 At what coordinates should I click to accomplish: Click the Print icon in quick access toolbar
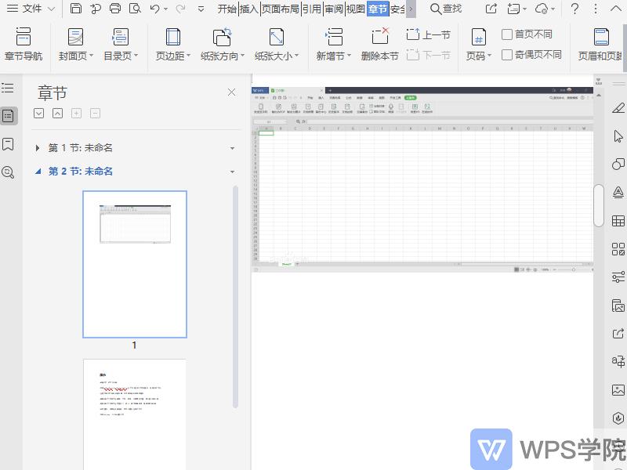click(x=116, y=9)
